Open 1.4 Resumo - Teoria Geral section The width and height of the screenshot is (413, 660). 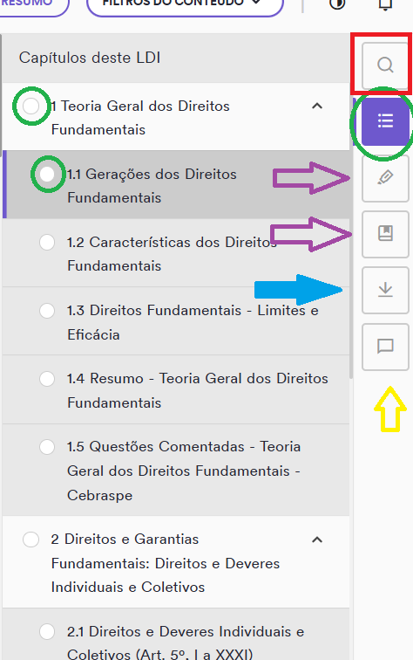point(176,390)
